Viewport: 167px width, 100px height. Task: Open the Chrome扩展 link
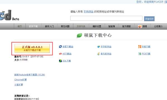click(x=20, y=80)
